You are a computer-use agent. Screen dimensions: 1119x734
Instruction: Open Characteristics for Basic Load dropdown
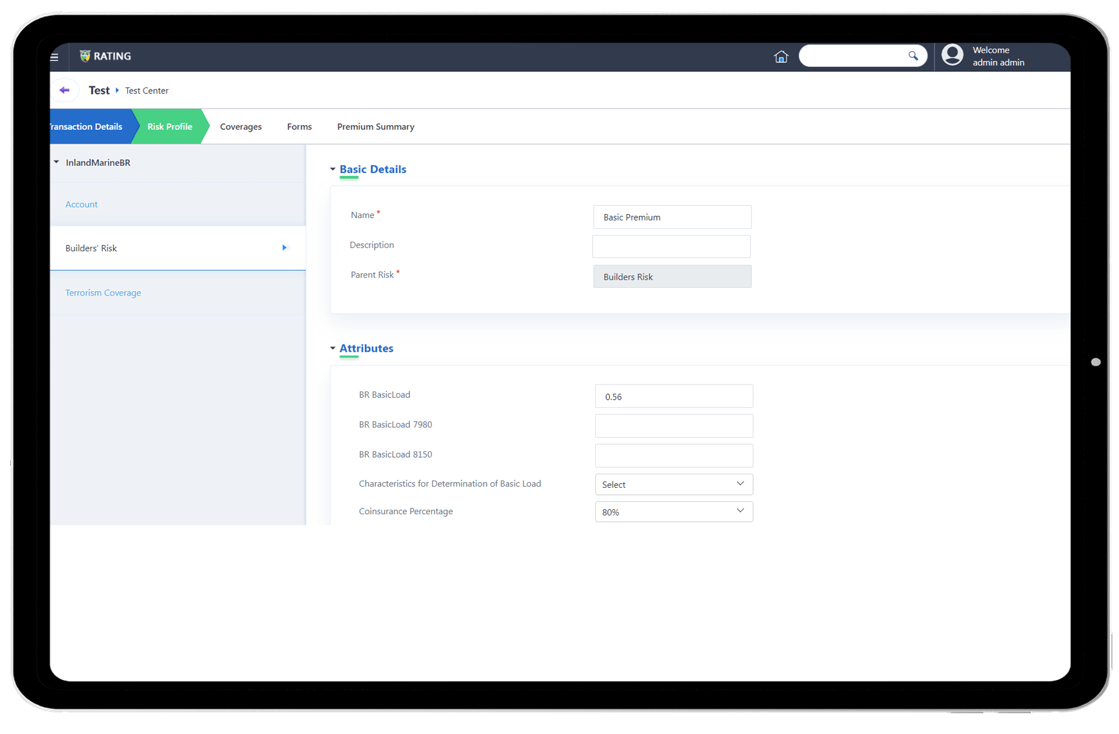(x=674, y=484)
